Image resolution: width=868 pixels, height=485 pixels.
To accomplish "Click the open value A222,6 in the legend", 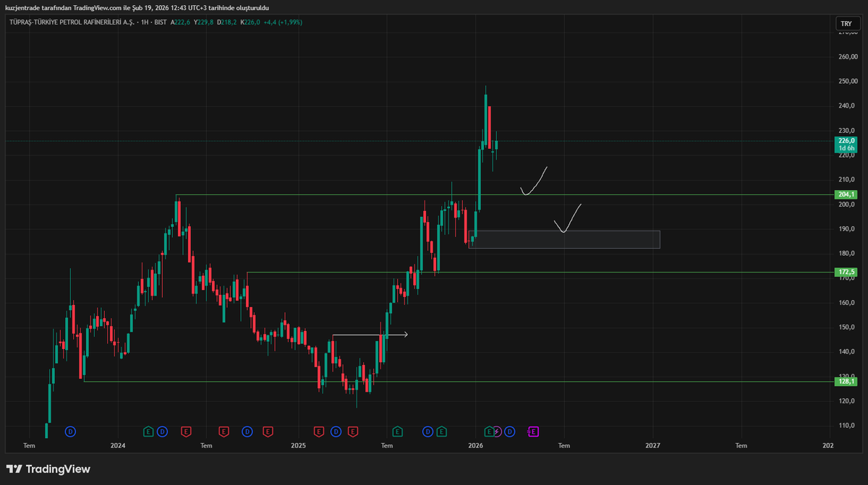I will coord(181,22).
